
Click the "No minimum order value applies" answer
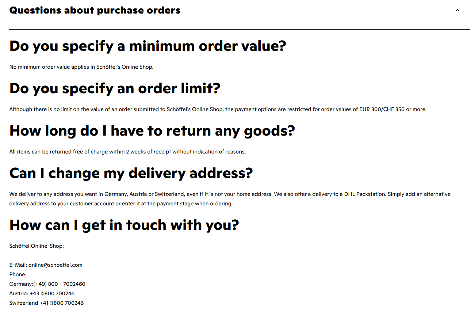coord(81,67)
